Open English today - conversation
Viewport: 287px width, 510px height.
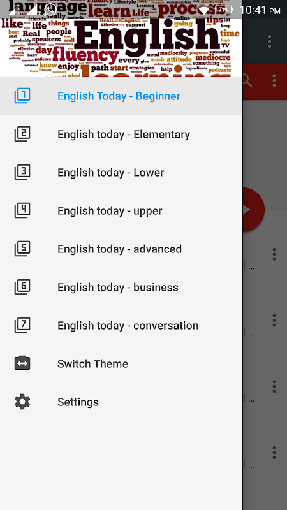point(121,325)
